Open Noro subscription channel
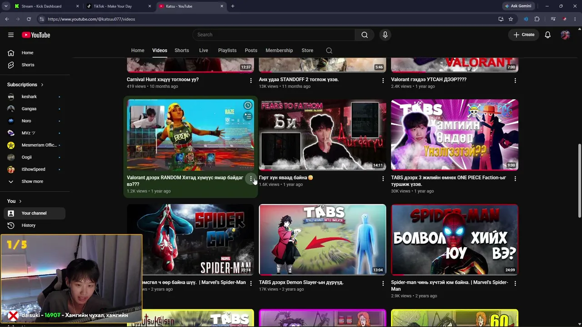The width and height of the screenshot is (582, 327). tap(34, 121)
